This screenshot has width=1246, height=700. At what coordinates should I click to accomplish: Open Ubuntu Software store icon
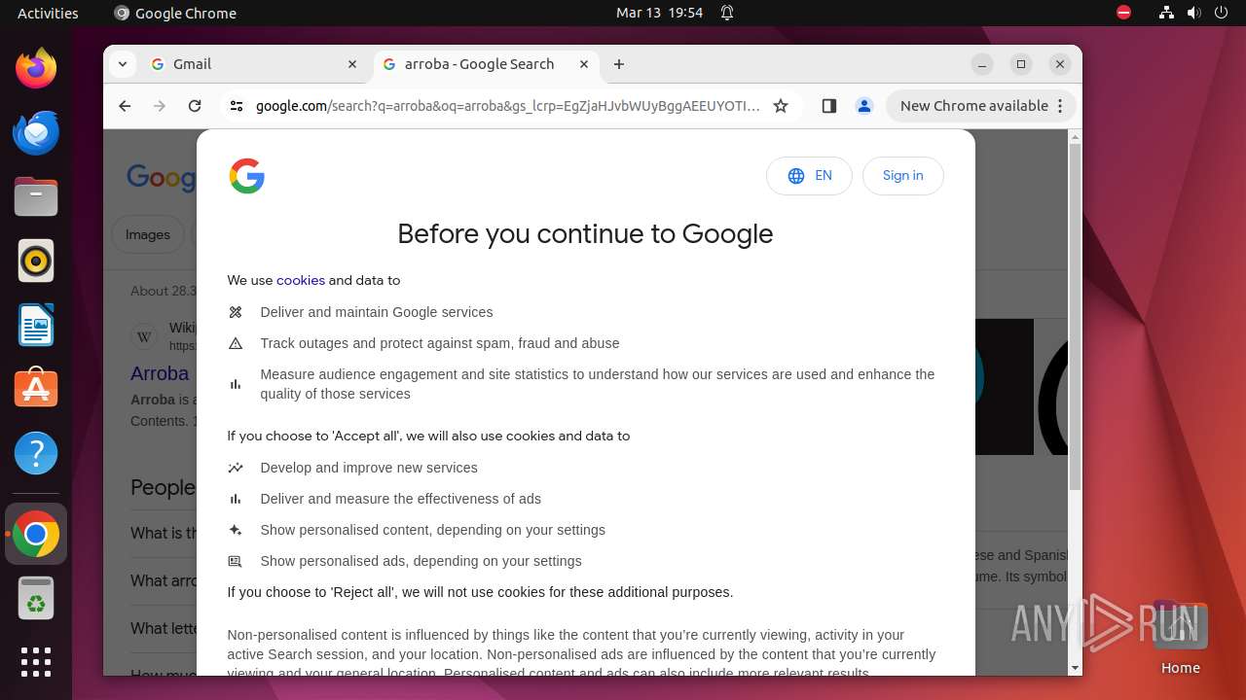click(36, 389)
